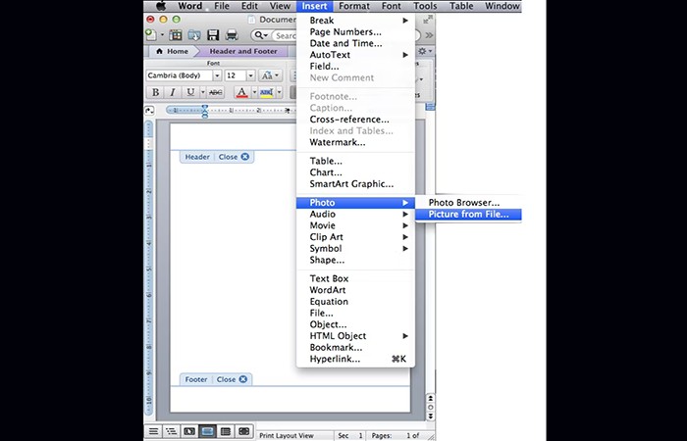Click the toolbar overflow double-chevron icon
This screenshot has height=441, width=687.
click(x=430, y=35)
